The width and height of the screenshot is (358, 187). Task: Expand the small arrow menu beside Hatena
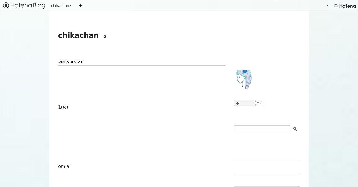(328, 6)
